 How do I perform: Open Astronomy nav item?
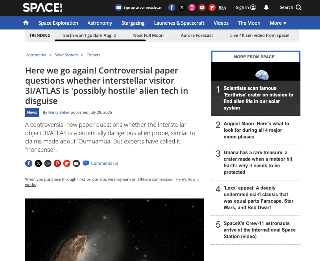click(x=100, y=23)
